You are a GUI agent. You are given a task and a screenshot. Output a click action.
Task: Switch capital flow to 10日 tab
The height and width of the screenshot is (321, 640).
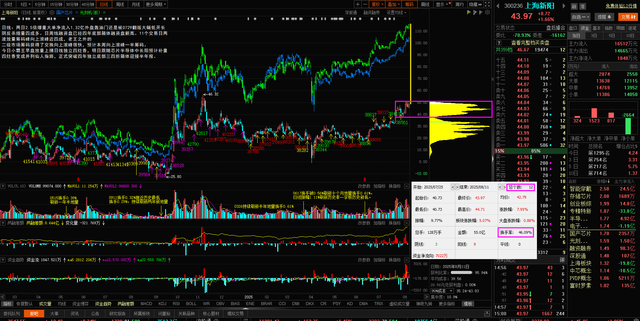[630, 36]
